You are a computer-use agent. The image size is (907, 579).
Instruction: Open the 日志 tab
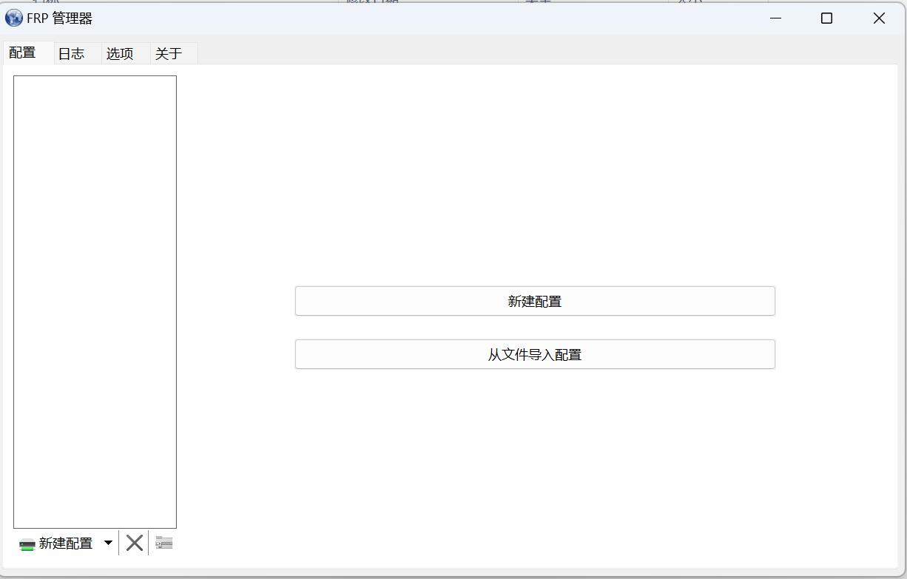(x=72, y=54)
